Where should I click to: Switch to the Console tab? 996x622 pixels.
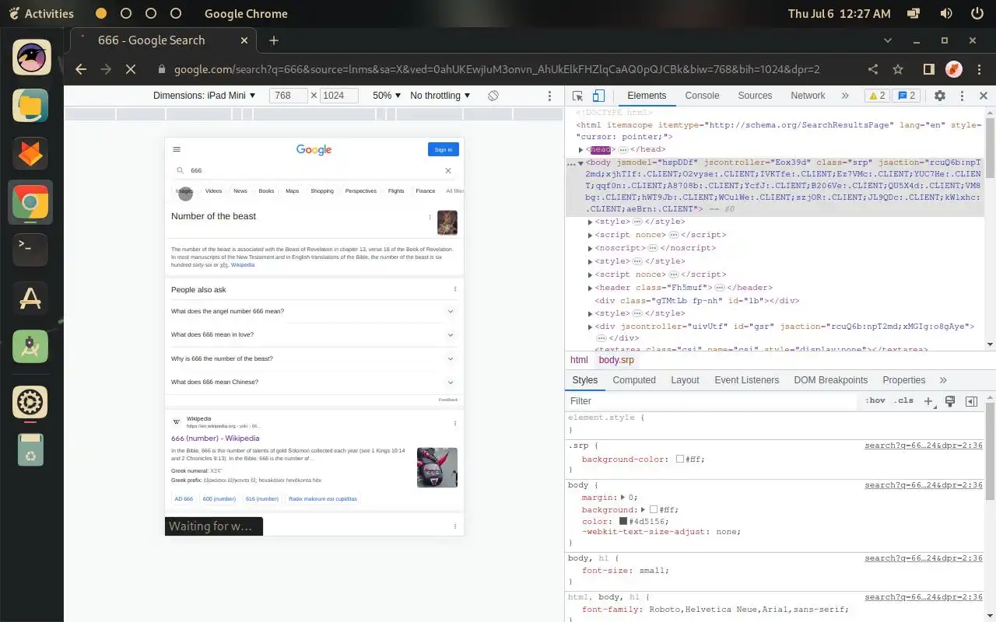pyautogui.click(x=702, y=96)
